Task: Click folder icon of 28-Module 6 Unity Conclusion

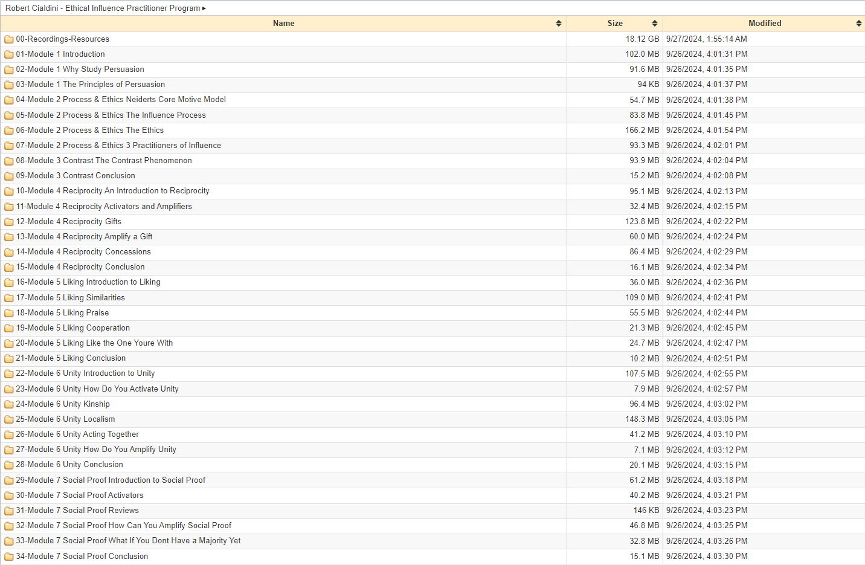Action: (9, 465)
